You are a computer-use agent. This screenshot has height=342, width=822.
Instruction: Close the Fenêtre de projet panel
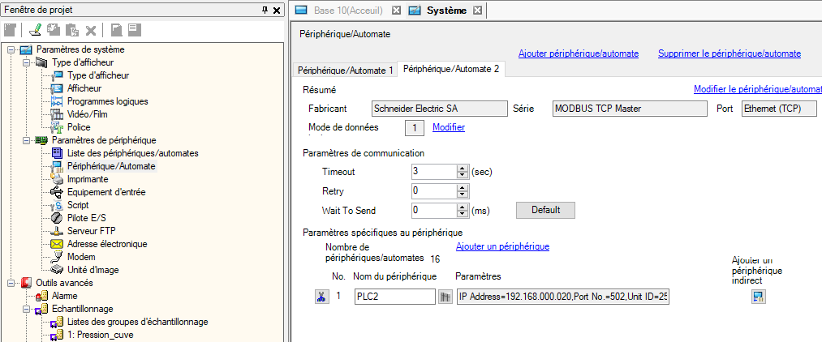[276, 10]
